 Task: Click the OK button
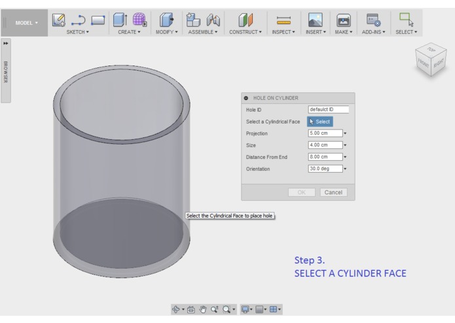coord(302,192)
